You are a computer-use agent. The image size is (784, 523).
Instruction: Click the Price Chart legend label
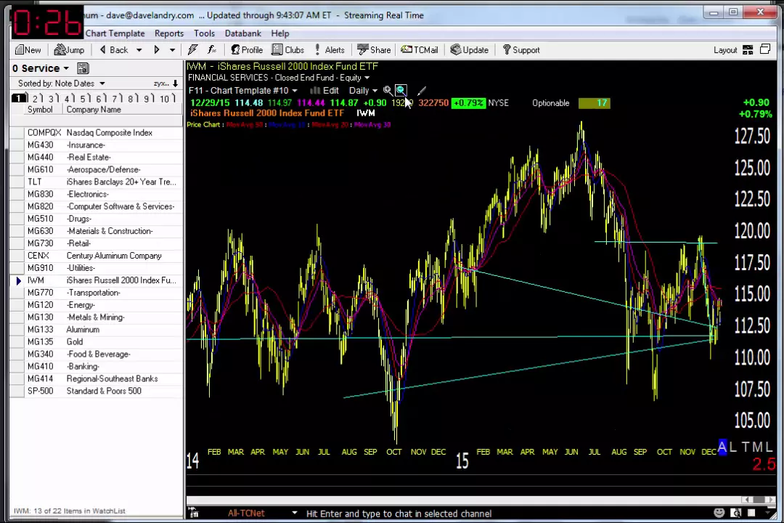pos(203,125)
